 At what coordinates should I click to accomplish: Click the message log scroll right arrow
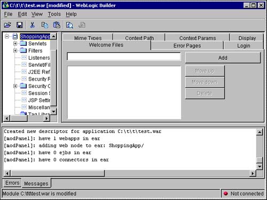click(x=253, y=173)
